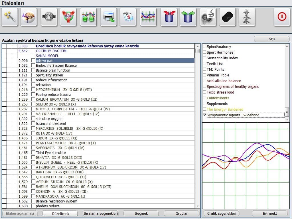
Task: Tick the checkbox beside Endocrine System Balance
Action: click(x=33, y=66)
